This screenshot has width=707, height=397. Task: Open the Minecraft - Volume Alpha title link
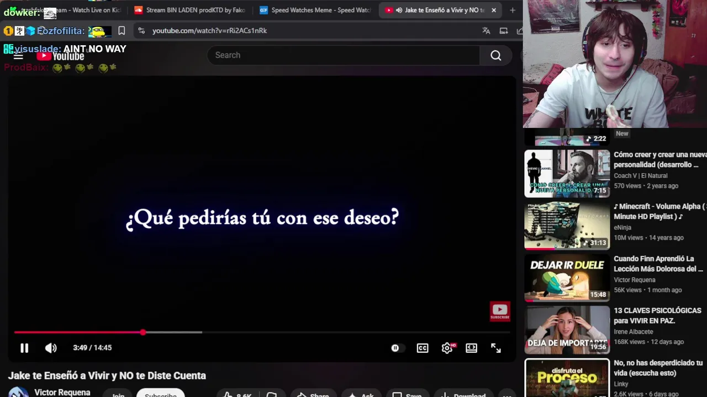[x=660, y=211]
